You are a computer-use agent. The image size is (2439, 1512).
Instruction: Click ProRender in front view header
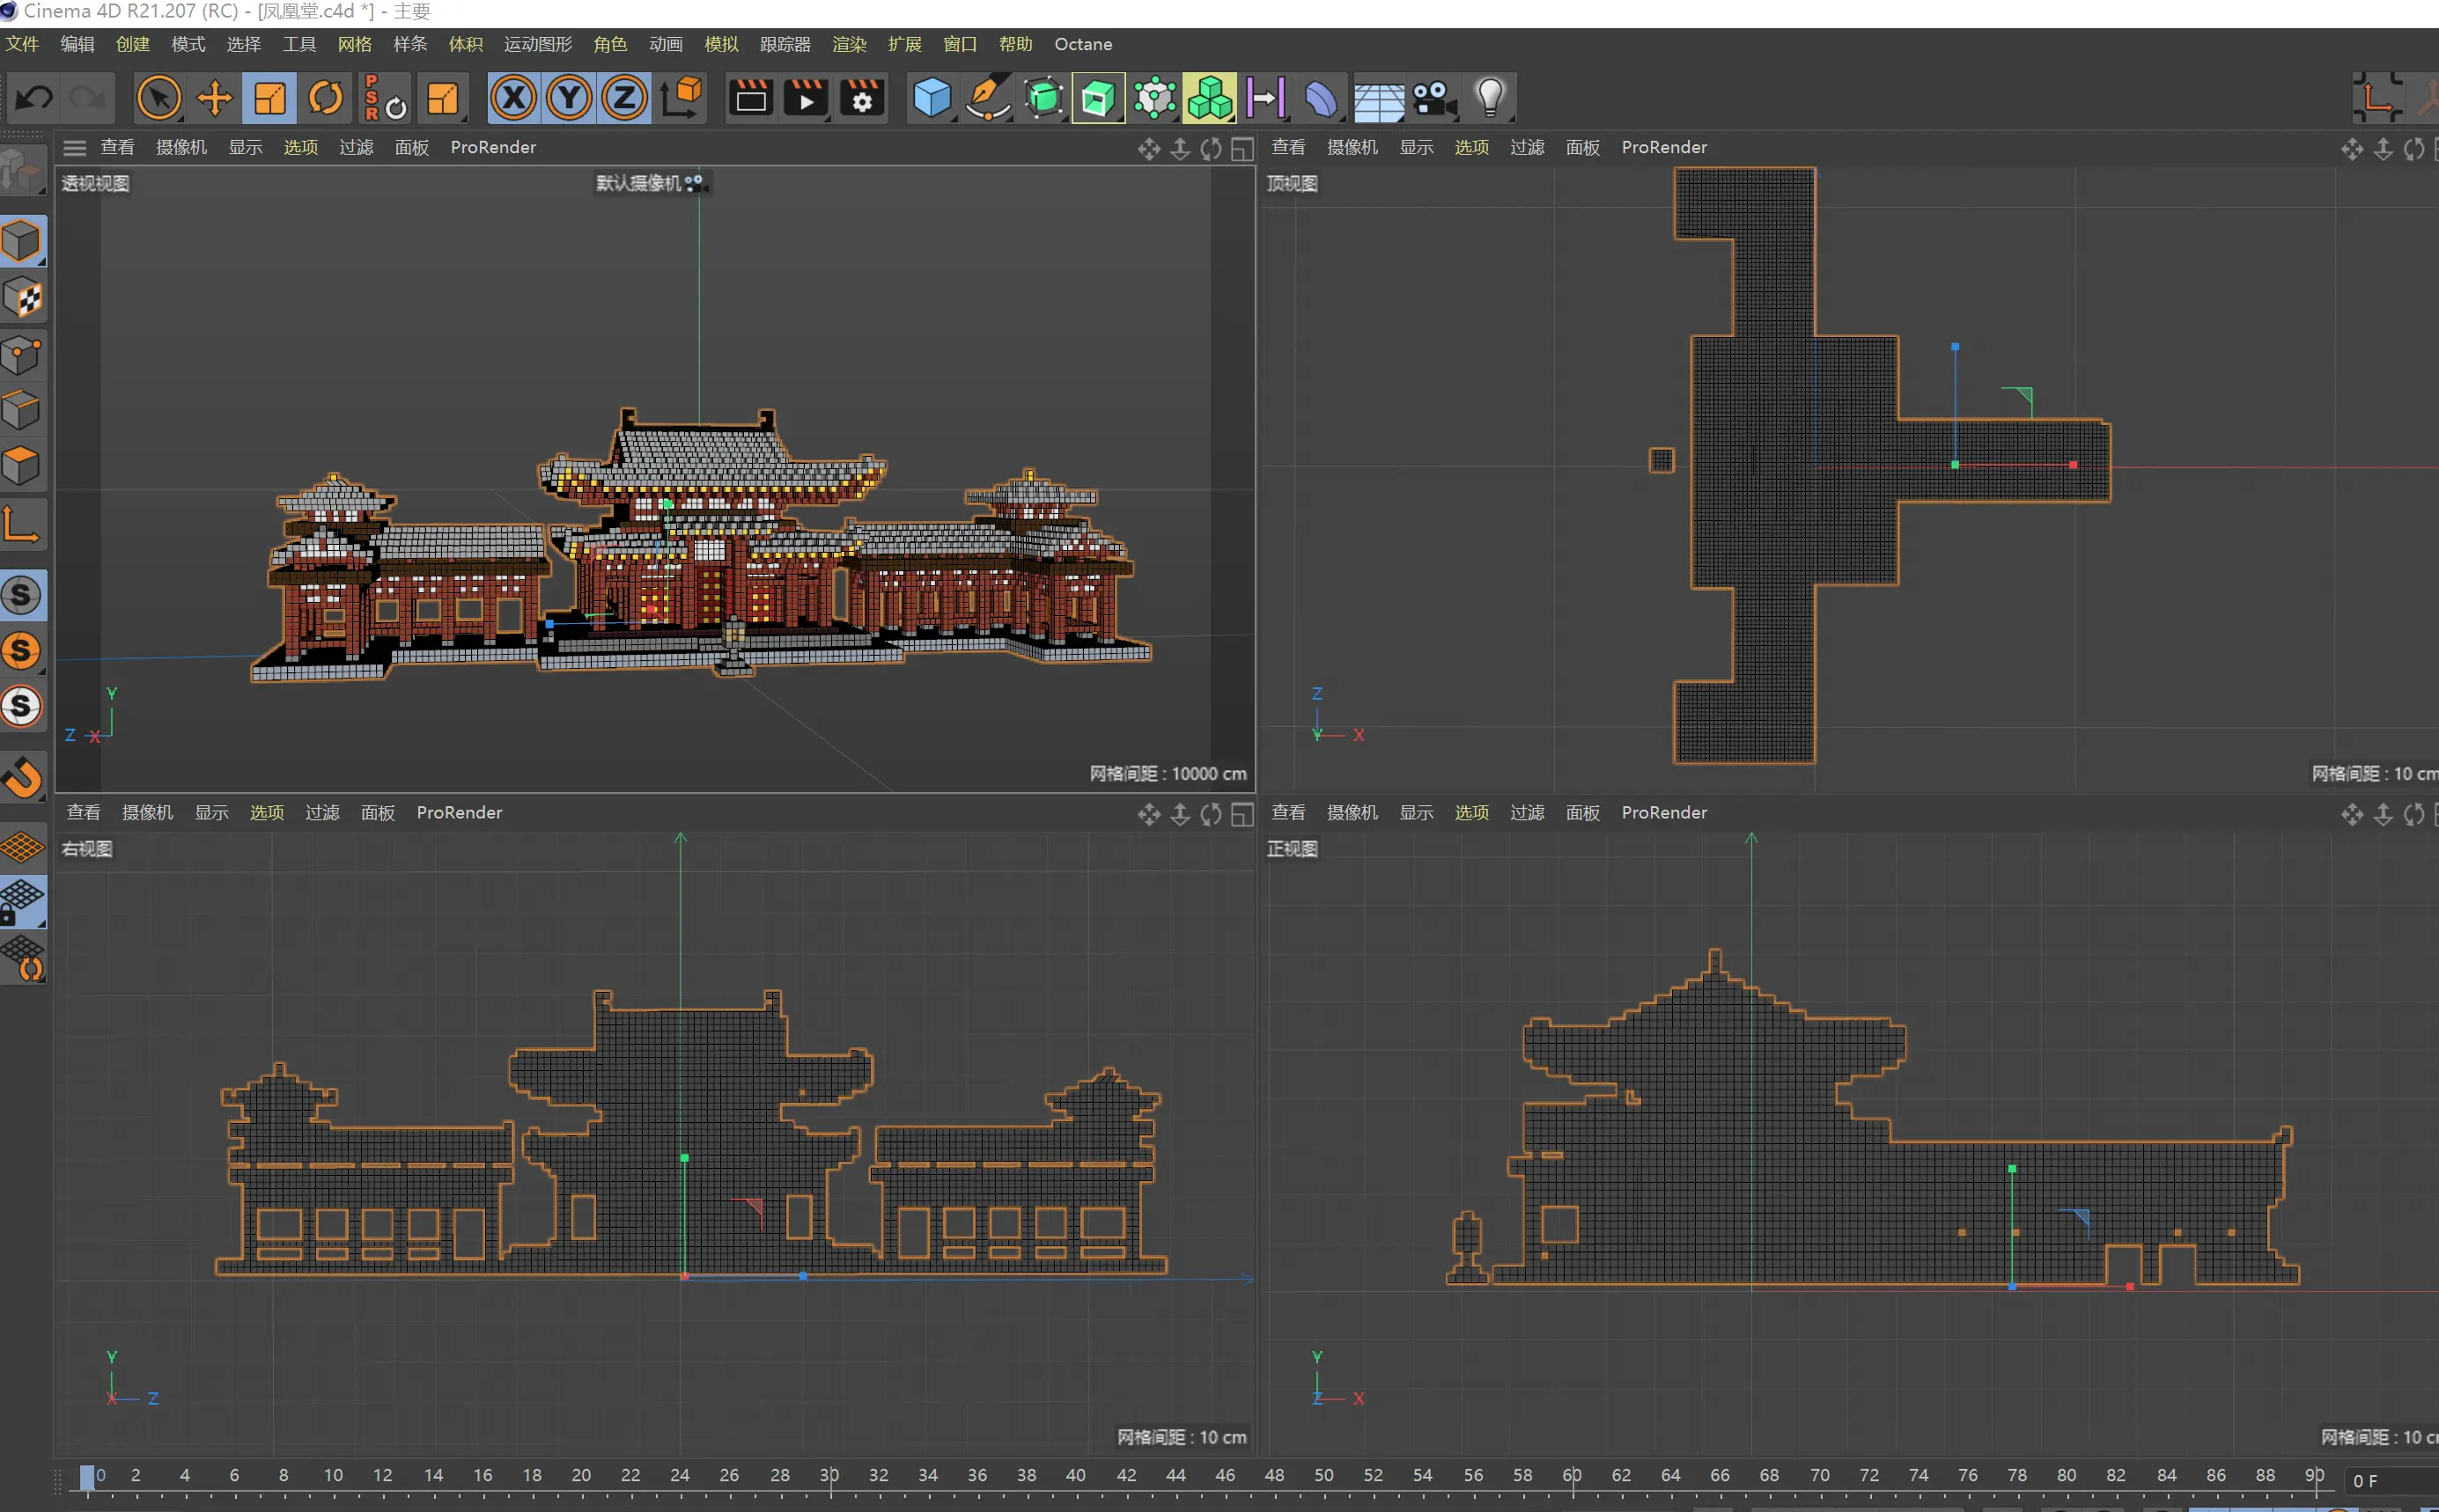(x=1663, y=813)
